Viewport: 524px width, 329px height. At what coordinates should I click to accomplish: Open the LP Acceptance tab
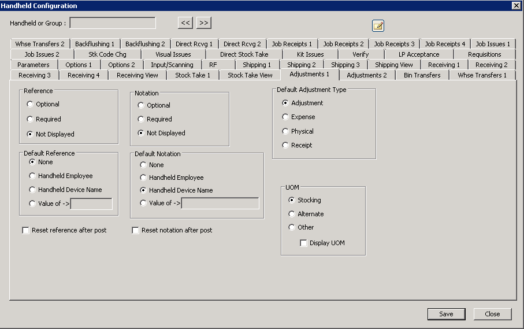click(x=419, y=54)
